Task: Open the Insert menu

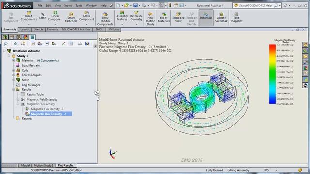Action: pyautogui.click(x=68, y=5)
